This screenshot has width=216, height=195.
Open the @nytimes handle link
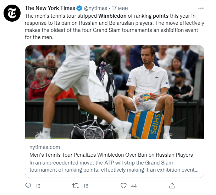[95, 8]
